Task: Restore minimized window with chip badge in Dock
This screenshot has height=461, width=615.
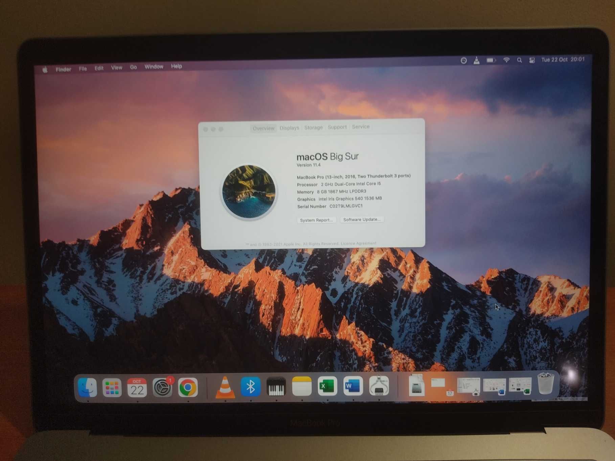Action: 469,386
